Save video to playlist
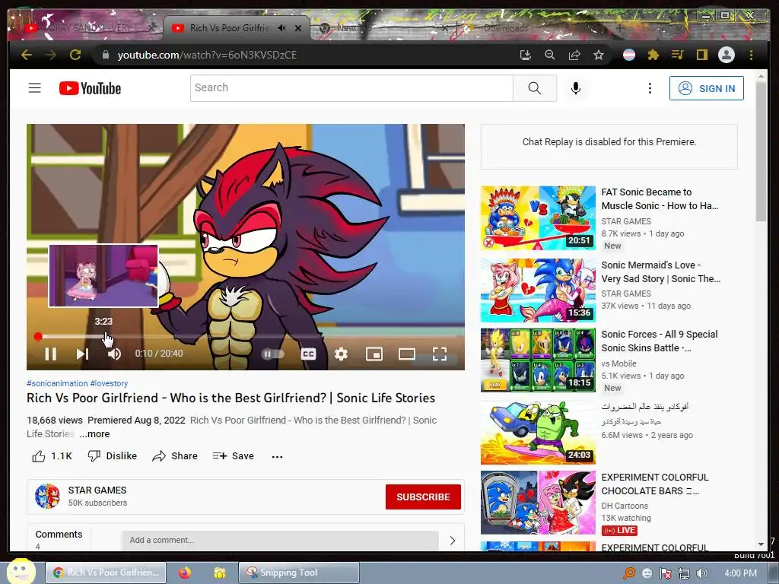 point(233,456)
